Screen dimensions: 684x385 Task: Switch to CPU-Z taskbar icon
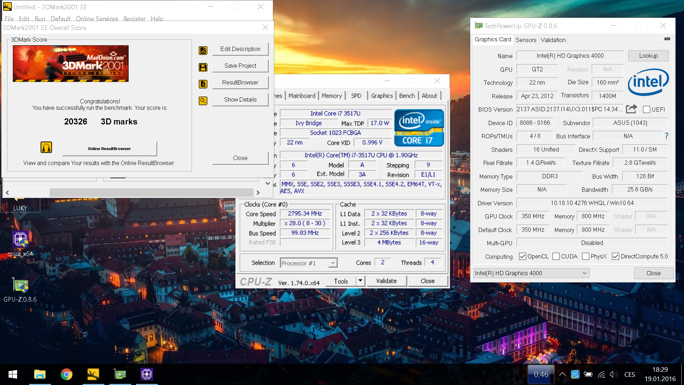click(147, 374)
